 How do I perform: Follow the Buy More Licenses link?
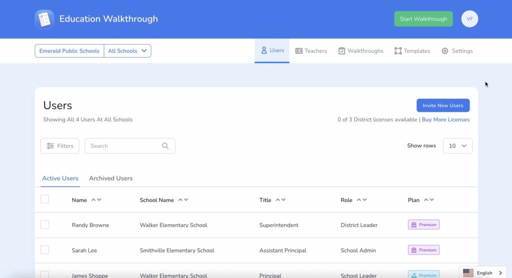445,120
